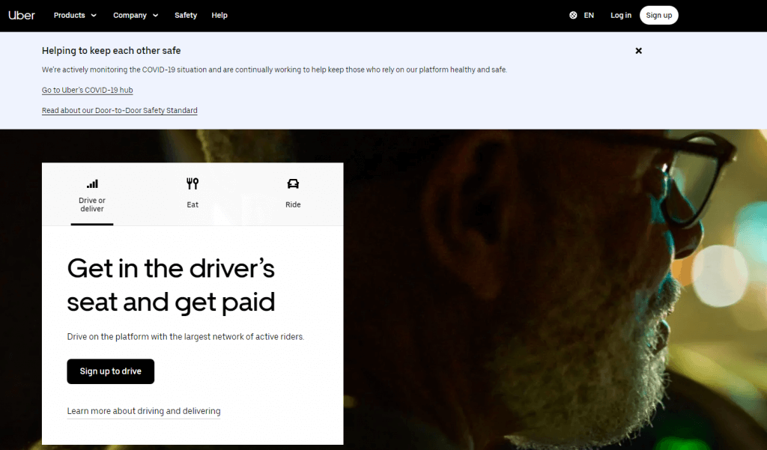Click the Log in link

point(620,15)
